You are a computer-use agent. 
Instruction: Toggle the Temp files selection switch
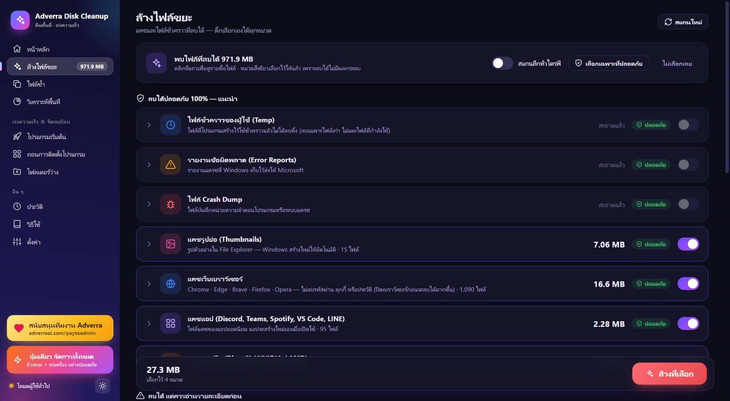tap(688, 125)
